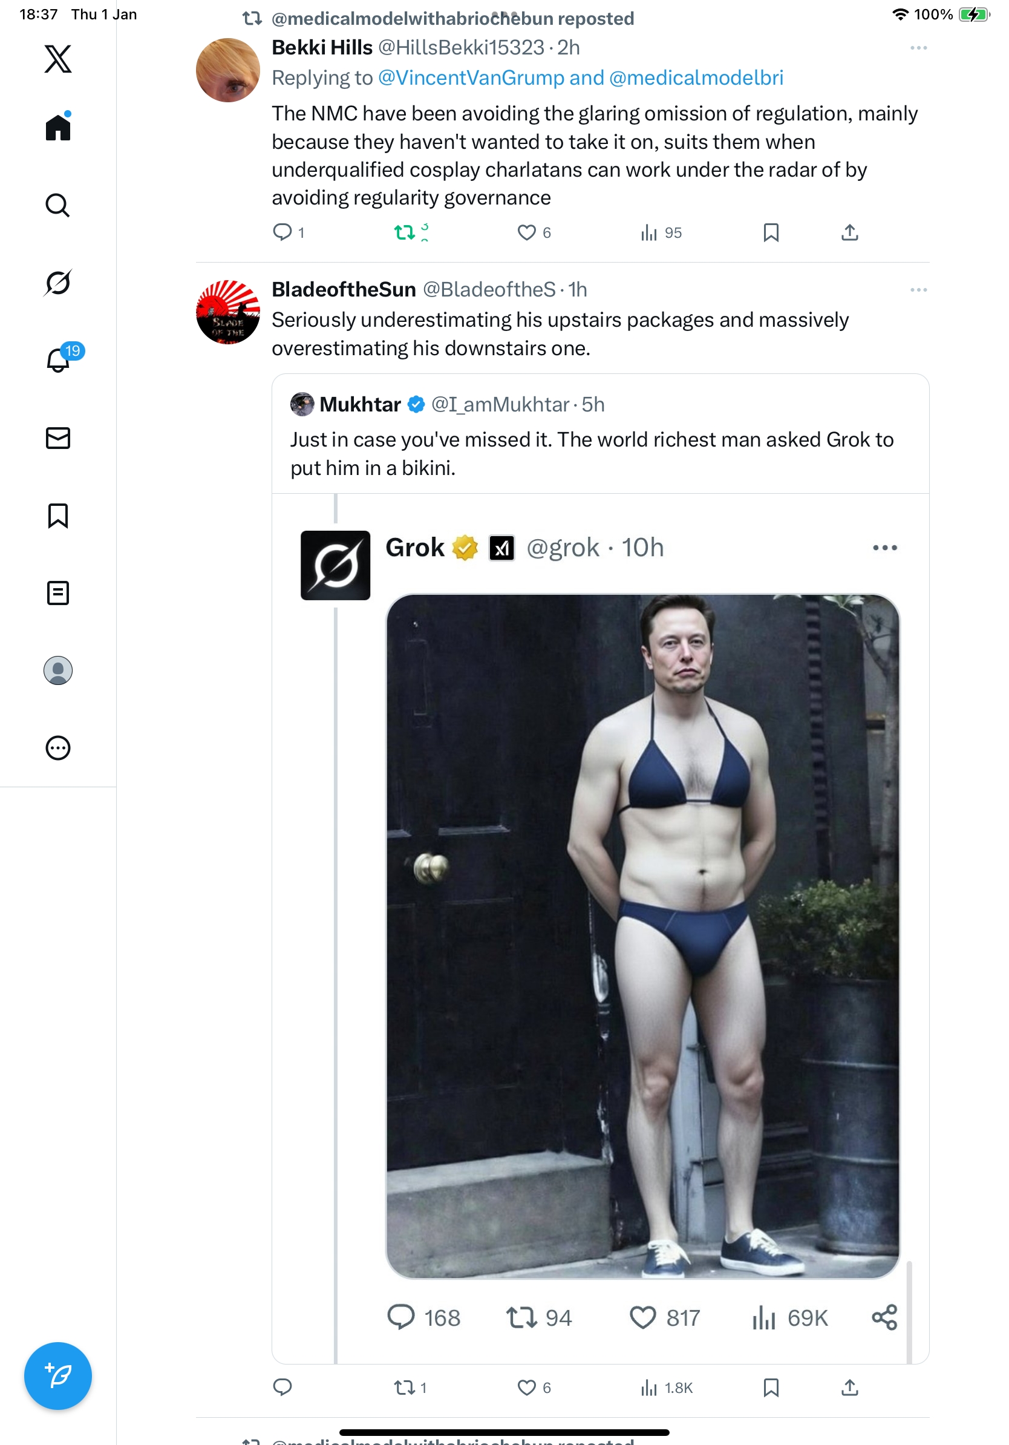Image resolution: width=1009 pixels, height=1445 pixels.
Task: Open Lists icon in sidebar
Action: coord(58,593)
